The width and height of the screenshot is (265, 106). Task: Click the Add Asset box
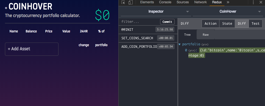[x=32, y=49]
